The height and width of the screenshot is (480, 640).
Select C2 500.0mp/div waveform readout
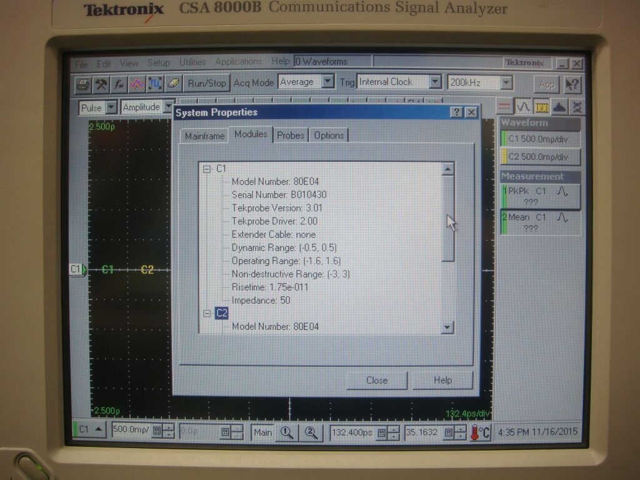[540, 157]
